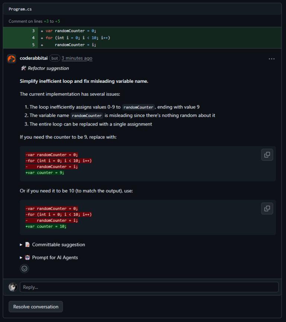Open the emoji reaction picker
Image resolution: width=286 pixels, height=322 pixels.
[x=24, y=268]
